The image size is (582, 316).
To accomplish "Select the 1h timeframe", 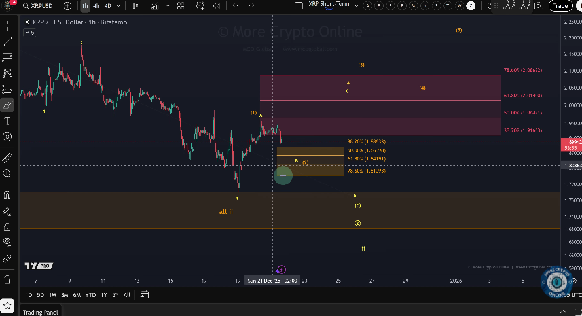I will [x=85, y=6].
